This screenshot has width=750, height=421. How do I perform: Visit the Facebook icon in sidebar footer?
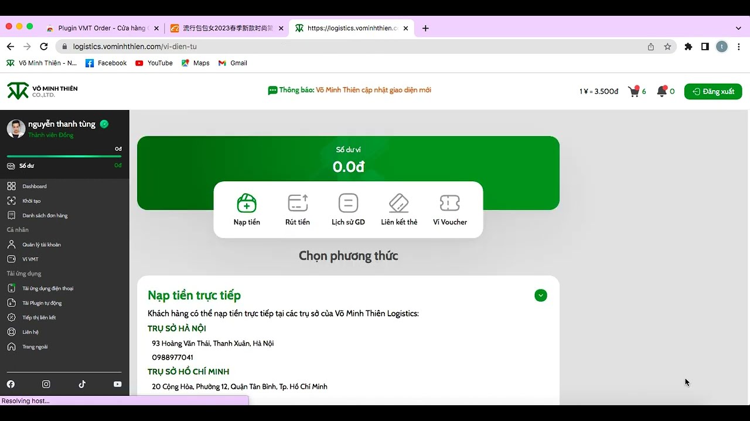[x=11, y=384]
